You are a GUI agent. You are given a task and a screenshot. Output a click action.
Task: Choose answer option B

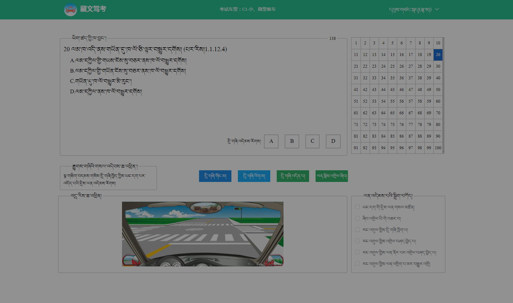(x=292, y=141)
